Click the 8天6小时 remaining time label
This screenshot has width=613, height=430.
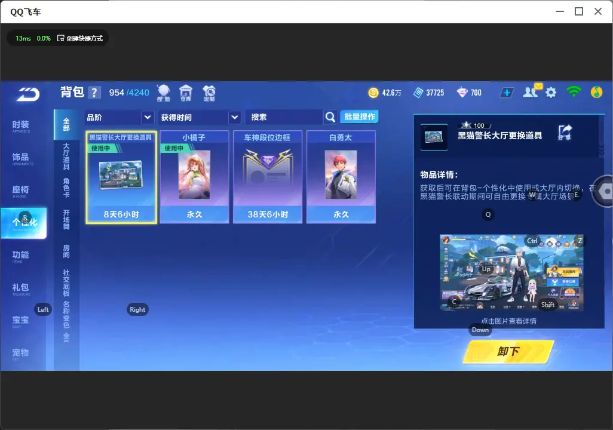(x=121, y=214)
